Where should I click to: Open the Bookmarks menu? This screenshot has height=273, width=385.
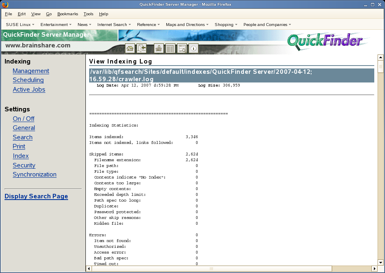[x=68, y=14]
